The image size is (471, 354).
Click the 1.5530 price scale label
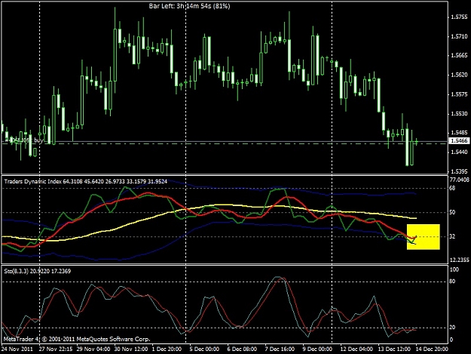[459, 114]
